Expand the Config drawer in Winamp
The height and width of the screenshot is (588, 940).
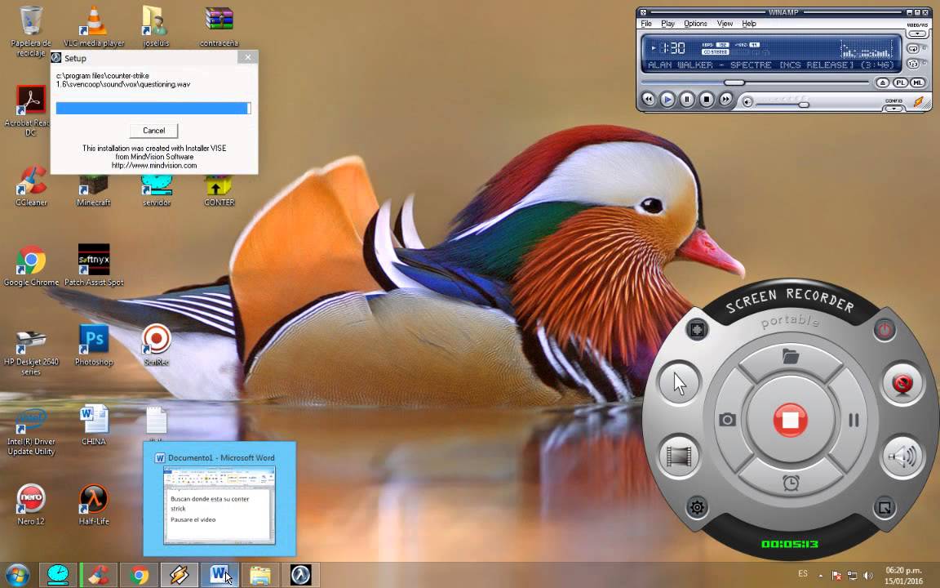pos(893,109)
